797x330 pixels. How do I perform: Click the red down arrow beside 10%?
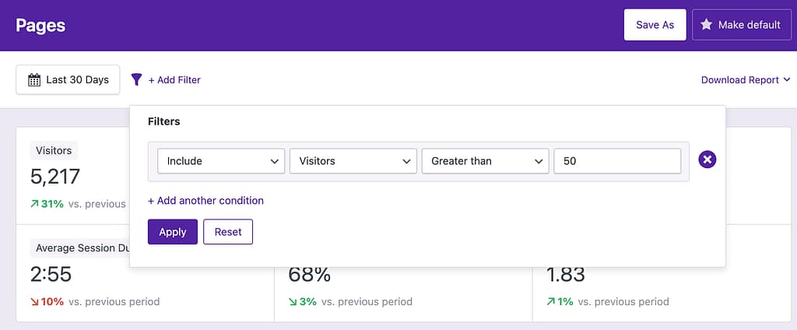[35, 301]
